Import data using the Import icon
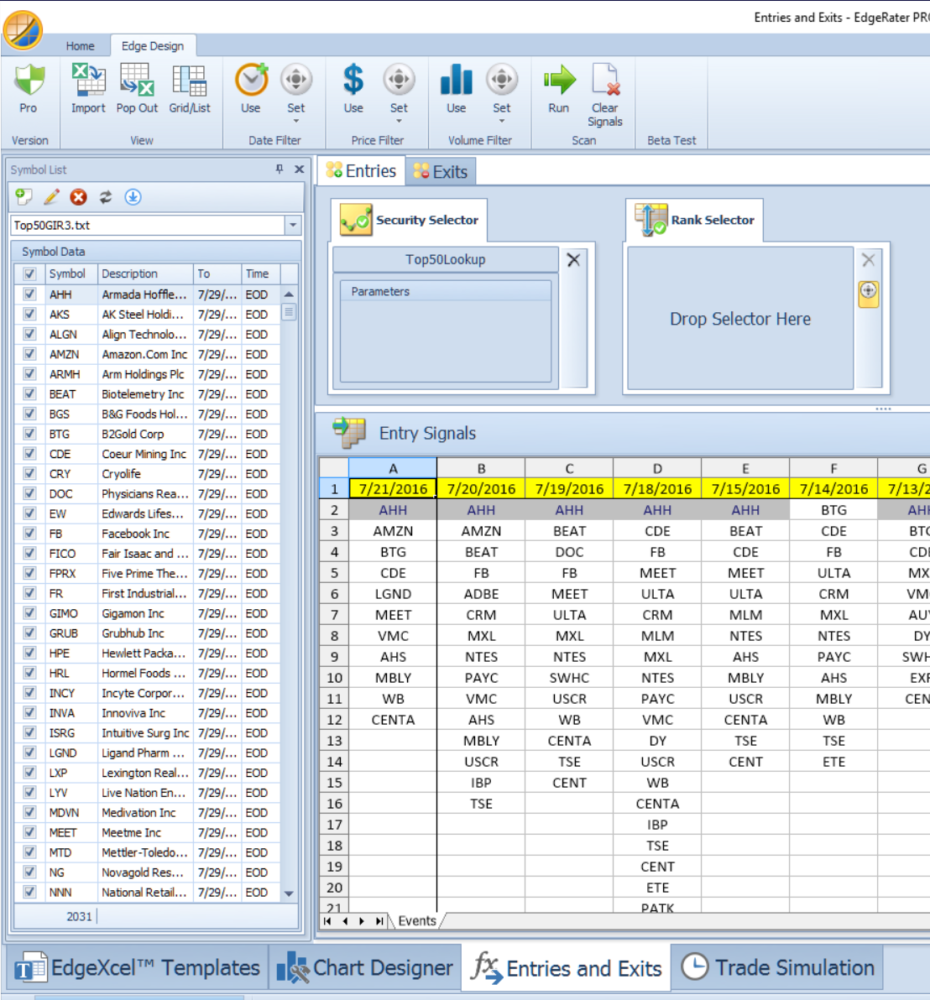 tap(88, 81)
